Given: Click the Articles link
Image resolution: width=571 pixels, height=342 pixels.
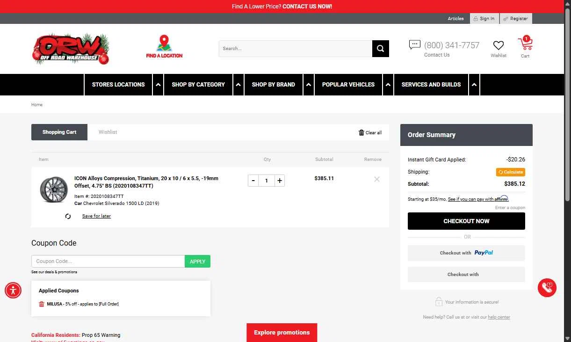Looking at the screenshot, I should 455,19.
